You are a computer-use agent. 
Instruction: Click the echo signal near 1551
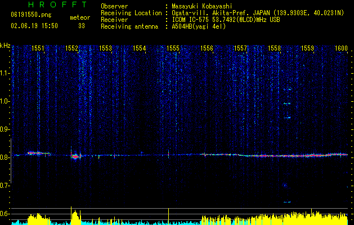coord(39,154)
